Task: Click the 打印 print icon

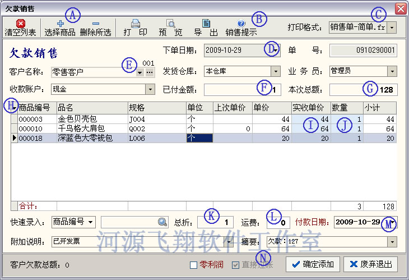Action: (135, 24)
